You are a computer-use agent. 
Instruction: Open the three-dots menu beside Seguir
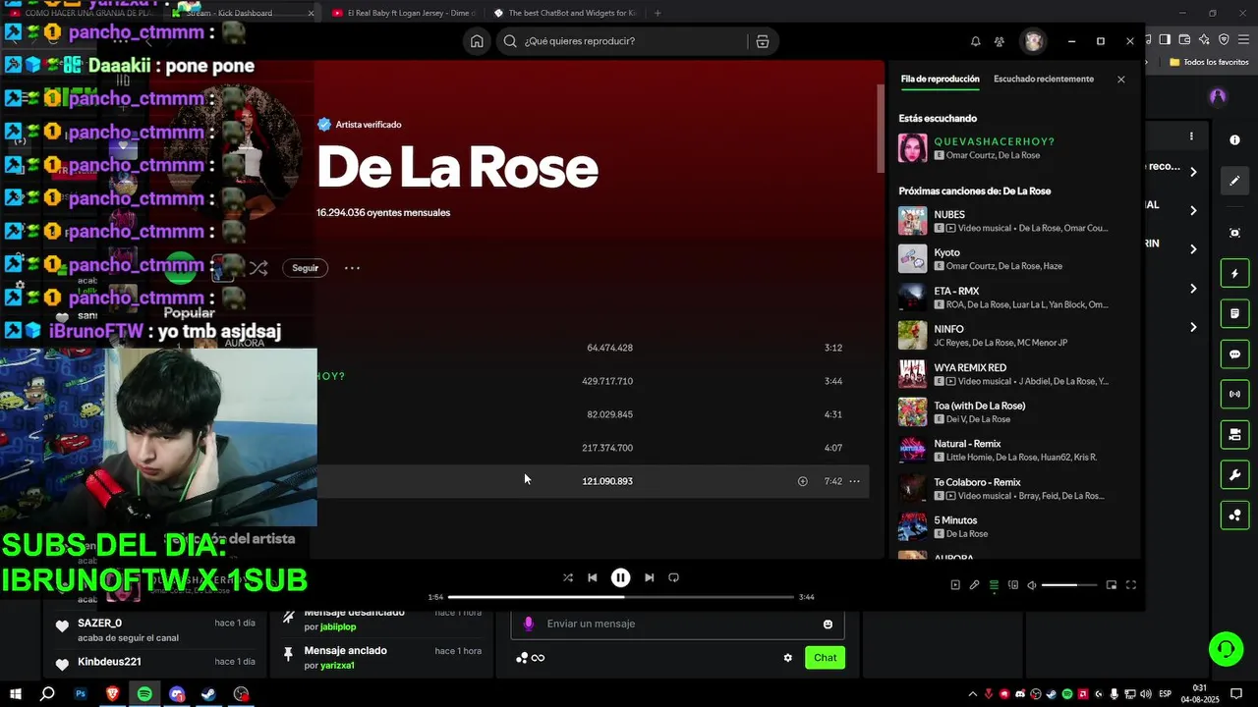coord(352,268)
